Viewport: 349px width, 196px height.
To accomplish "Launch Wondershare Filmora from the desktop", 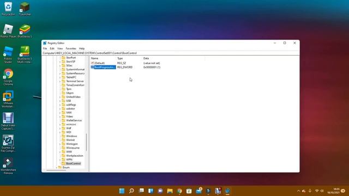I will coord(8,166).
